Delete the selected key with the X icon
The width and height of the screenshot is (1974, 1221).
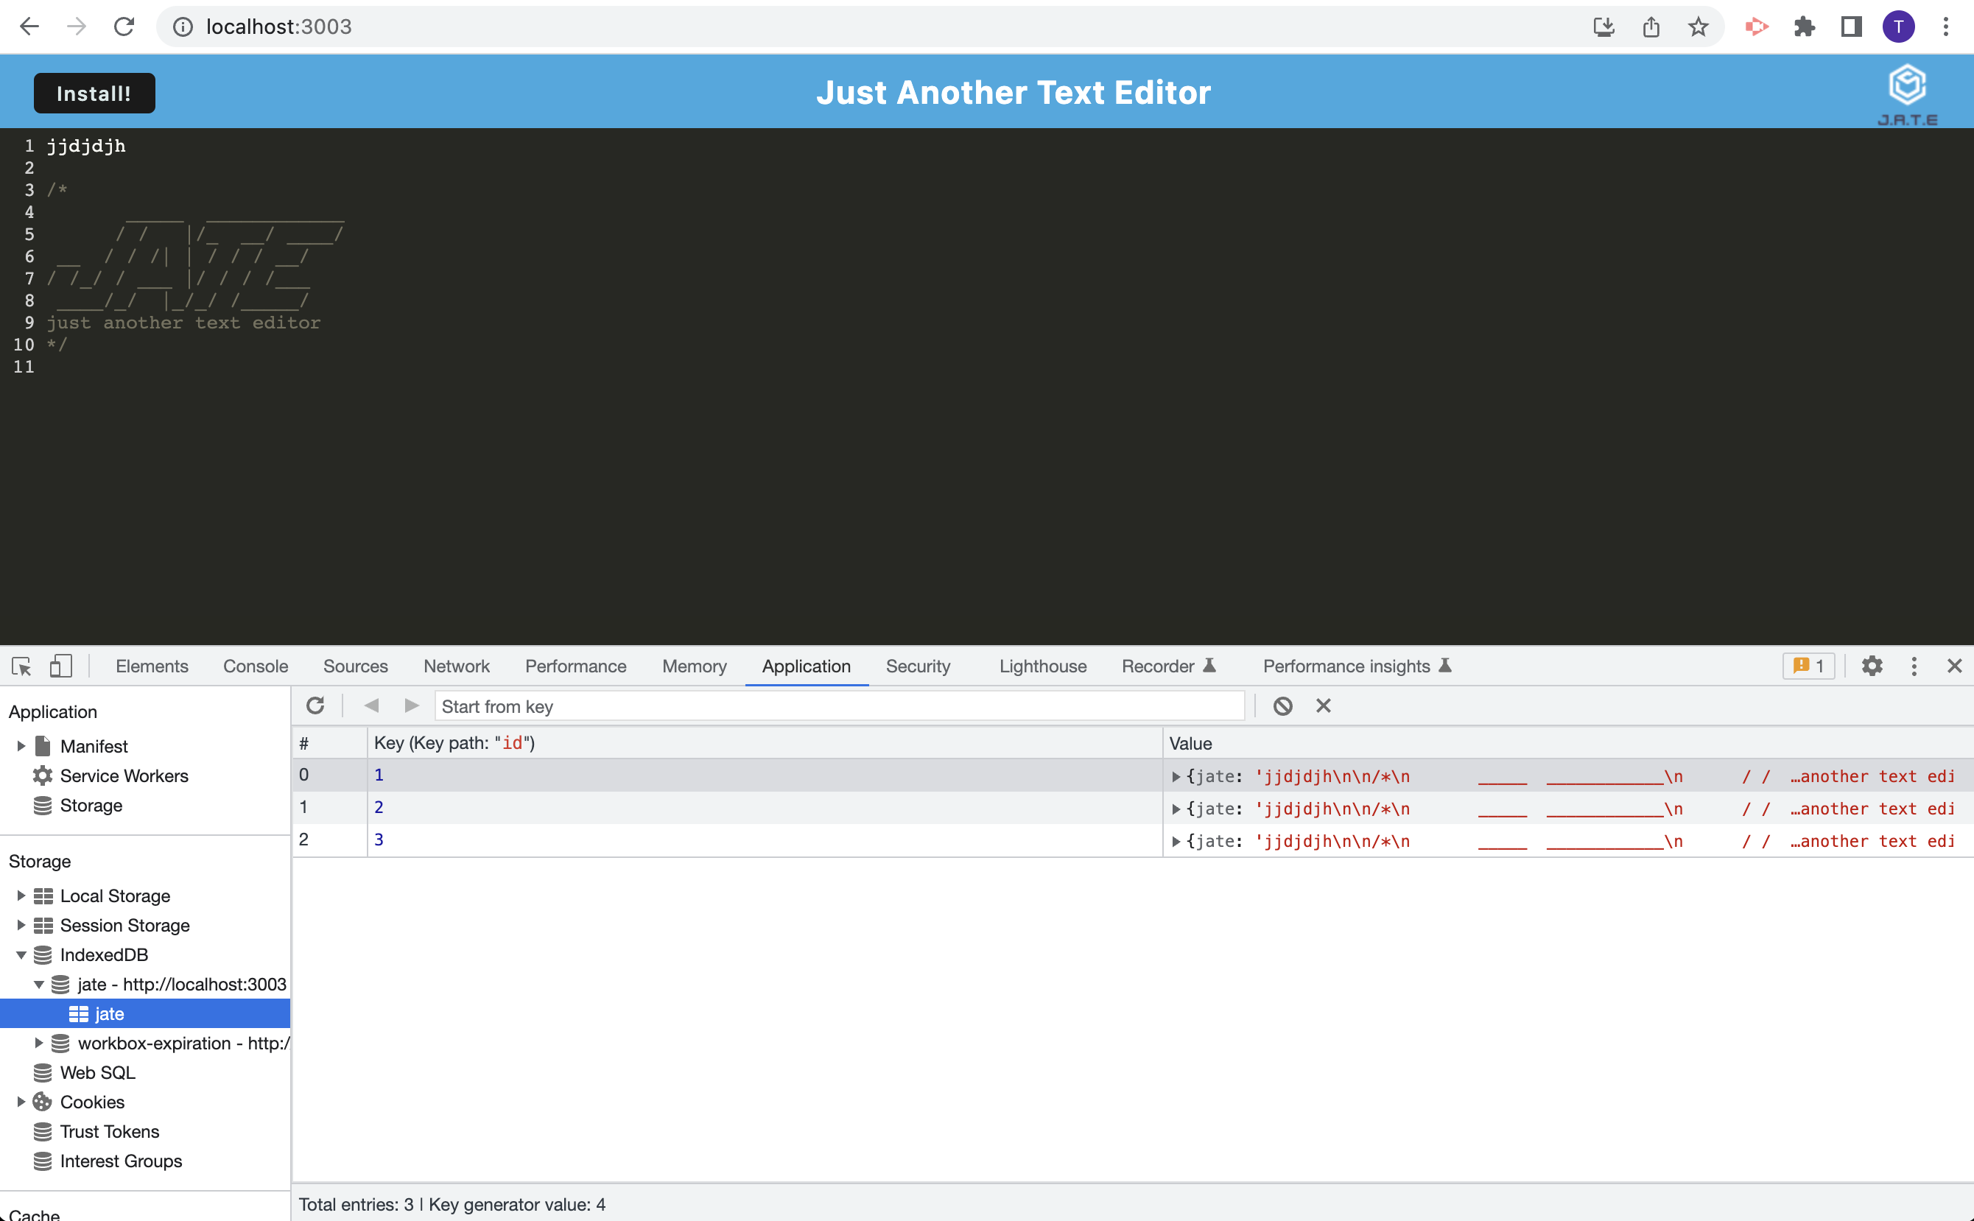tap(1322, 705)
